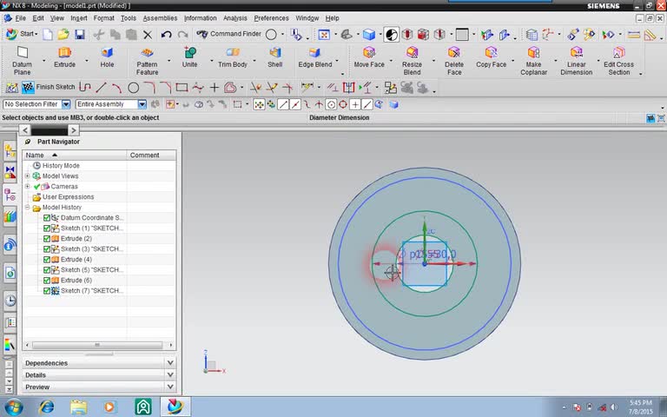Uncheck the Extrude (2) feature checkbox

[47, 239]
